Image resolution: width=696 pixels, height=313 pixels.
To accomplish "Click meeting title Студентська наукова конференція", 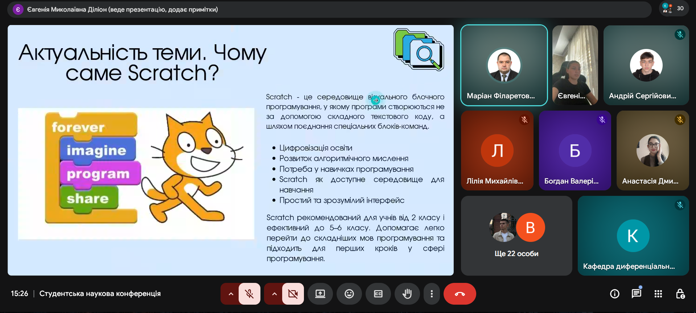I will (x=100, y=293).
